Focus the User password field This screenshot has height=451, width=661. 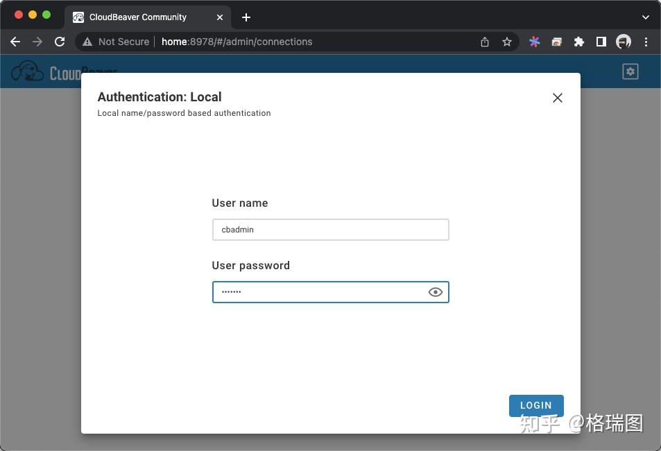click(x=330, y=292)
